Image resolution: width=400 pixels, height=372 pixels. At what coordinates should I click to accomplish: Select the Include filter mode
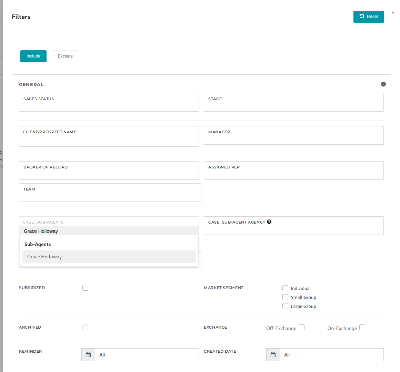point(33,56)
